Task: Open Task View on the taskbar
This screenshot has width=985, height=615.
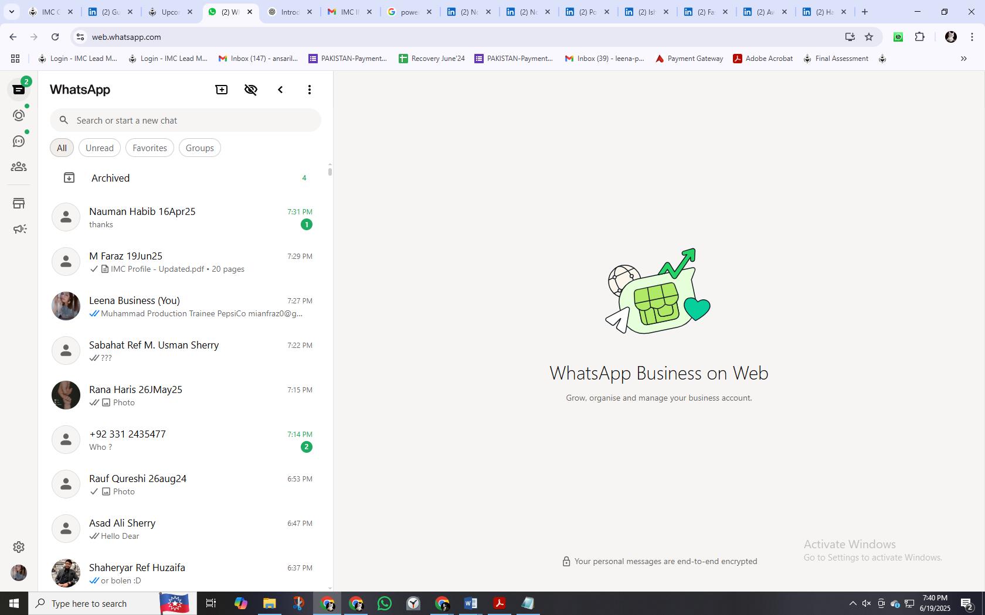Action: 211,603
